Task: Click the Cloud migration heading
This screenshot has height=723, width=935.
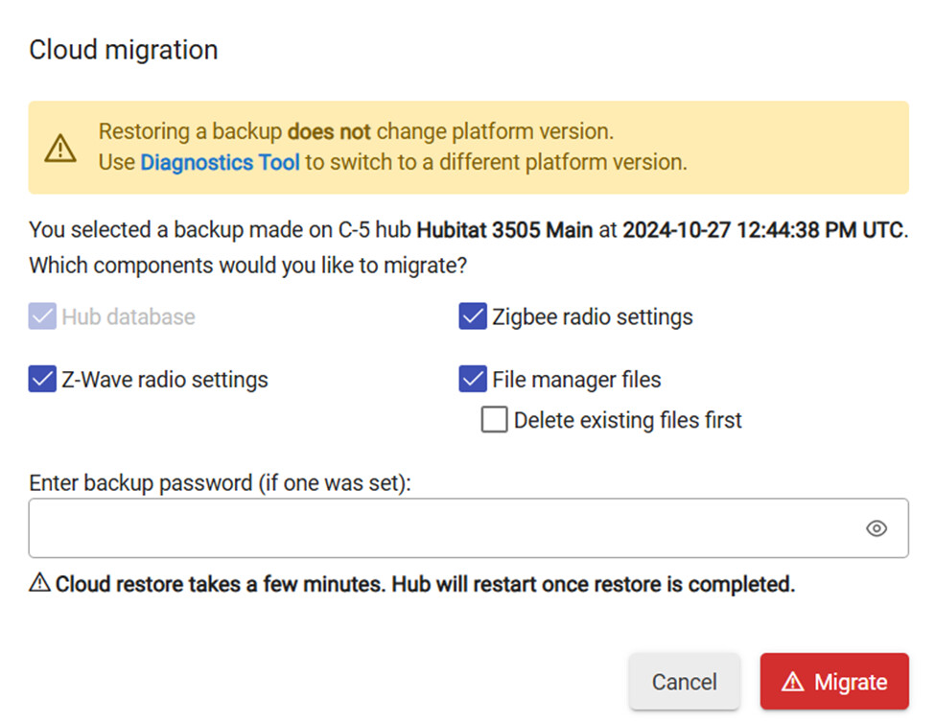Action: (x=124, y=50)
